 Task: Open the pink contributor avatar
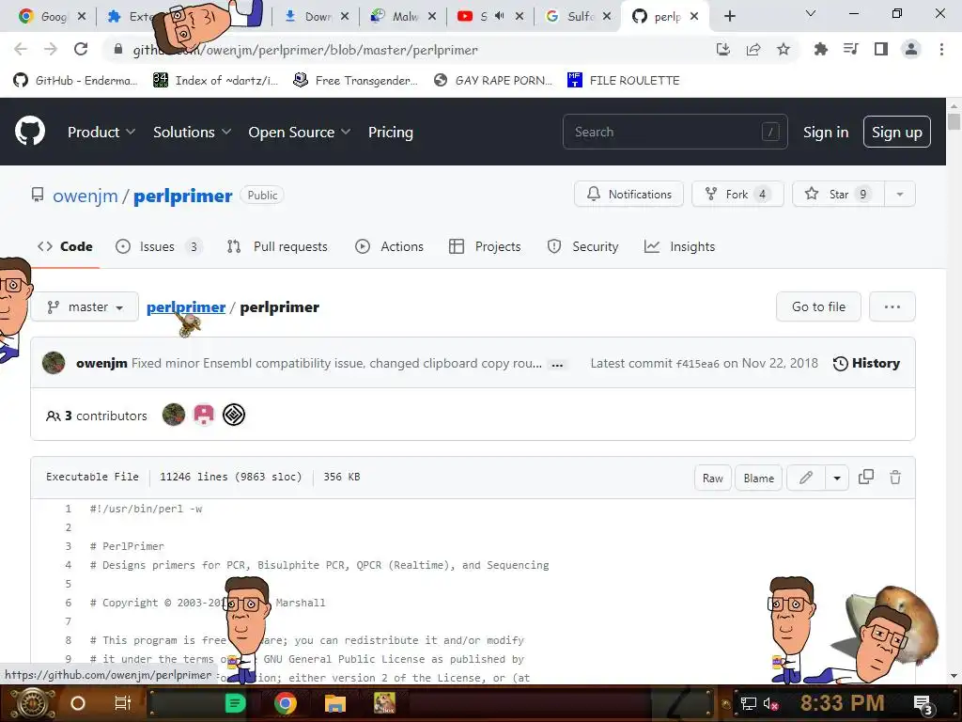204,415
